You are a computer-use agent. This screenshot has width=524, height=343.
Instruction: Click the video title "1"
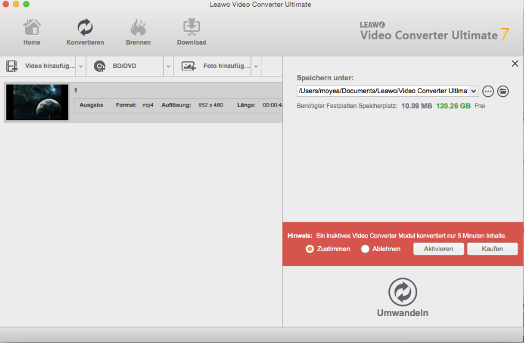coord(75,91)
